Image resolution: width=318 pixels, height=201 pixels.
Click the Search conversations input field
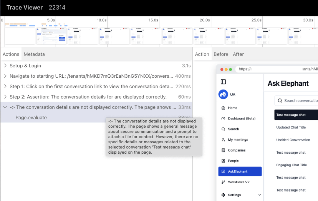click(296, 101)
